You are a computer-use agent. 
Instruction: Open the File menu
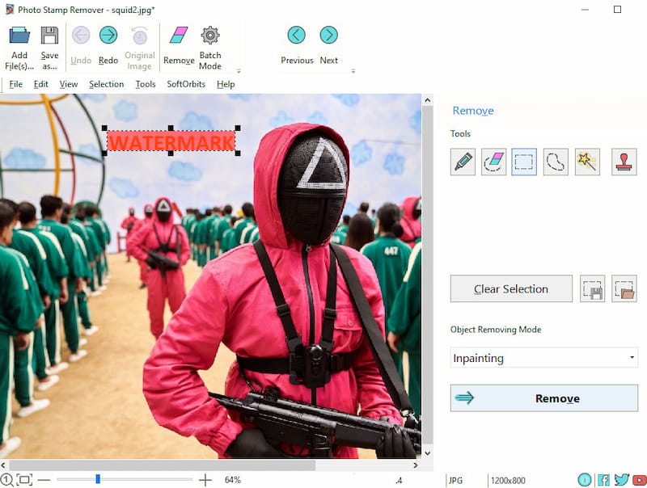tap(15, 84)
